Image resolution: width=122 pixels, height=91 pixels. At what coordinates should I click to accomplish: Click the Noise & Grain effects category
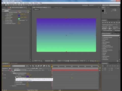106,56
